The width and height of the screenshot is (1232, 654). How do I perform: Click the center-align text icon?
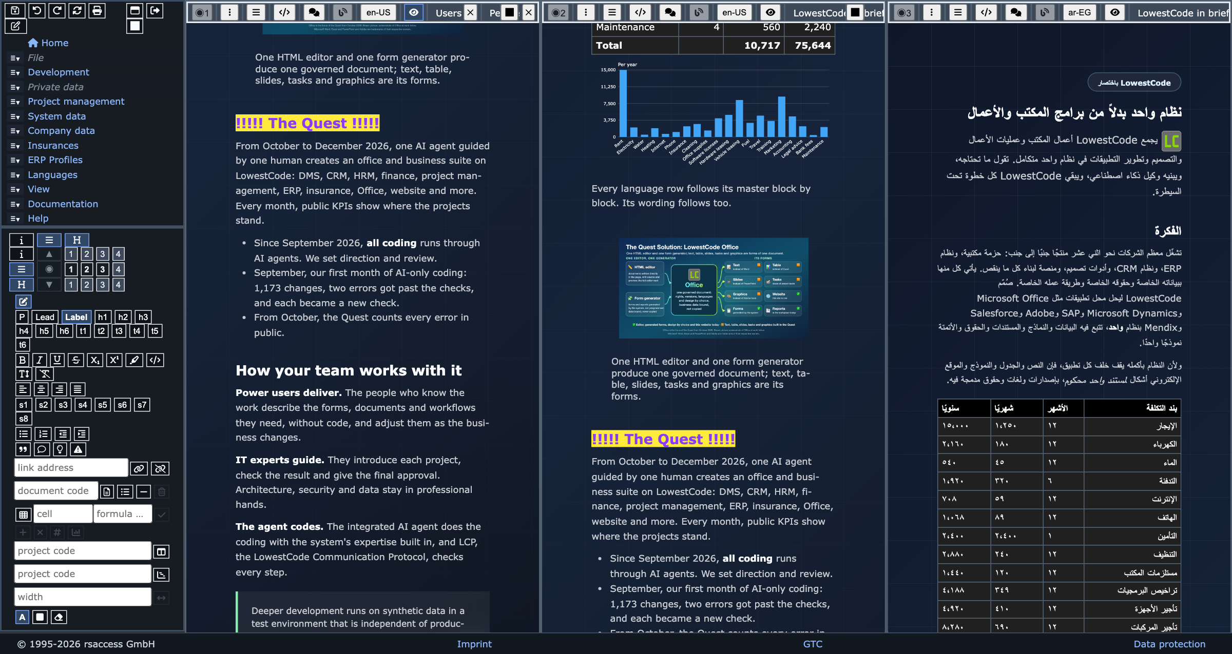[41, 389]
